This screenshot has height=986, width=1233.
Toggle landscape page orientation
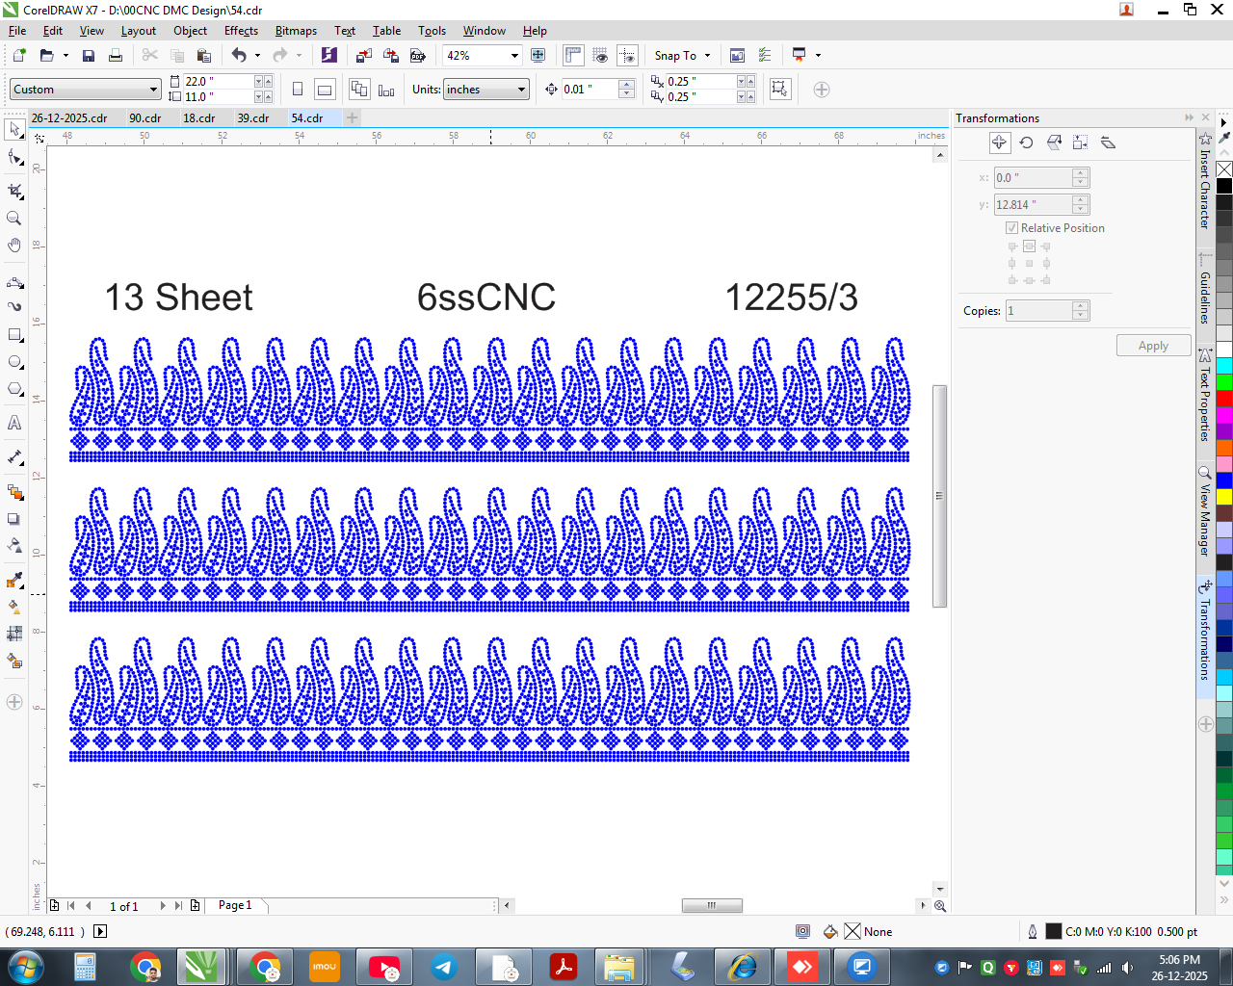pyautogui.click(x=326, y=90)
